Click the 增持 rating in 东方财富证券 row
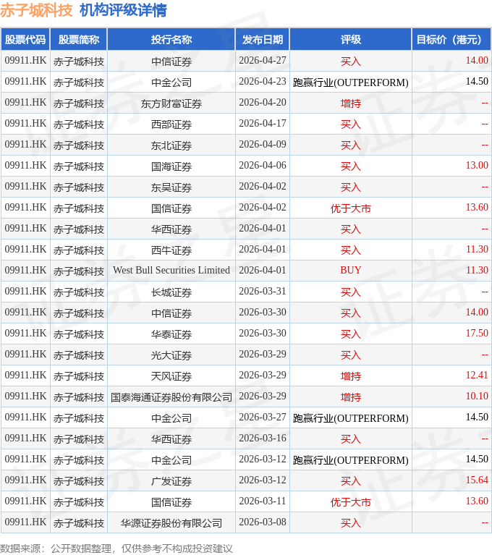The height and width of the screenshot is (555, 492). point(351,103)
